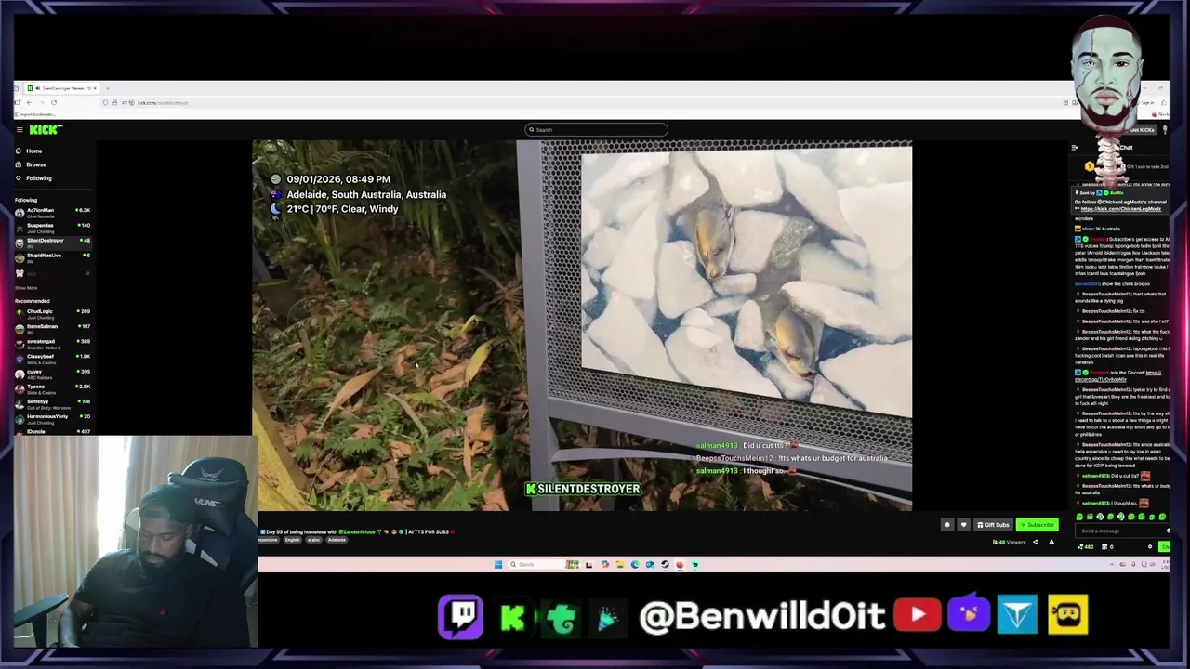The image size is (1190, 669).
Task: Open recommended channel ChudLogic
Action: click(x=52, y=314)
